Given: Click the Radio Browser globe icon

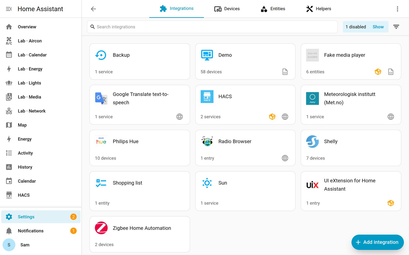Looking at the screenshot, I should click(x=285, y=158).
